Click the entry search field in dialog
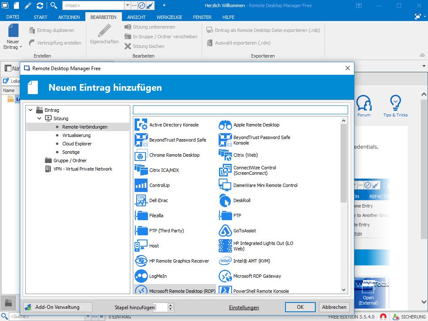Viewport: 428px width, 321px height. [240, 110]
